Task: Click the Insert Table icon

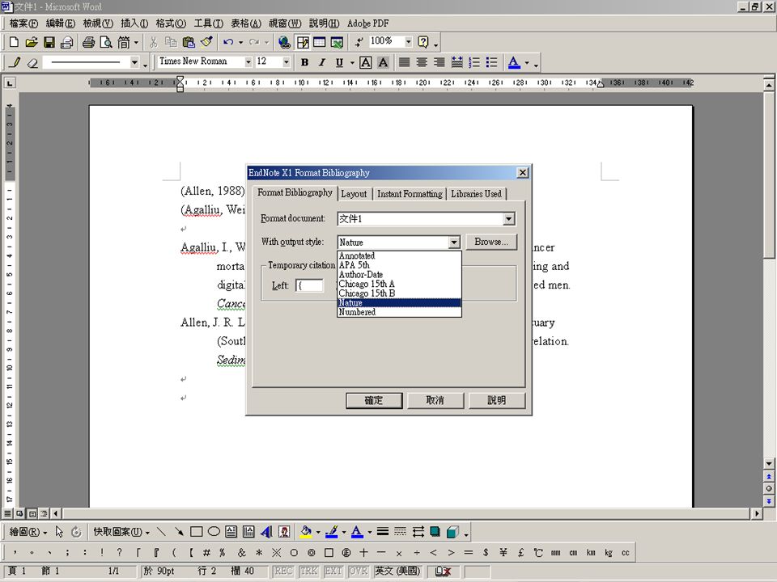Action: tap(319, 42)
